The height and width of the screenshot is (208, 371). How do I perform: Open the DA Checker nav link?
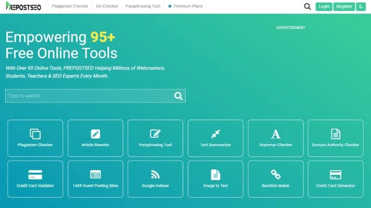click(107, 6)
